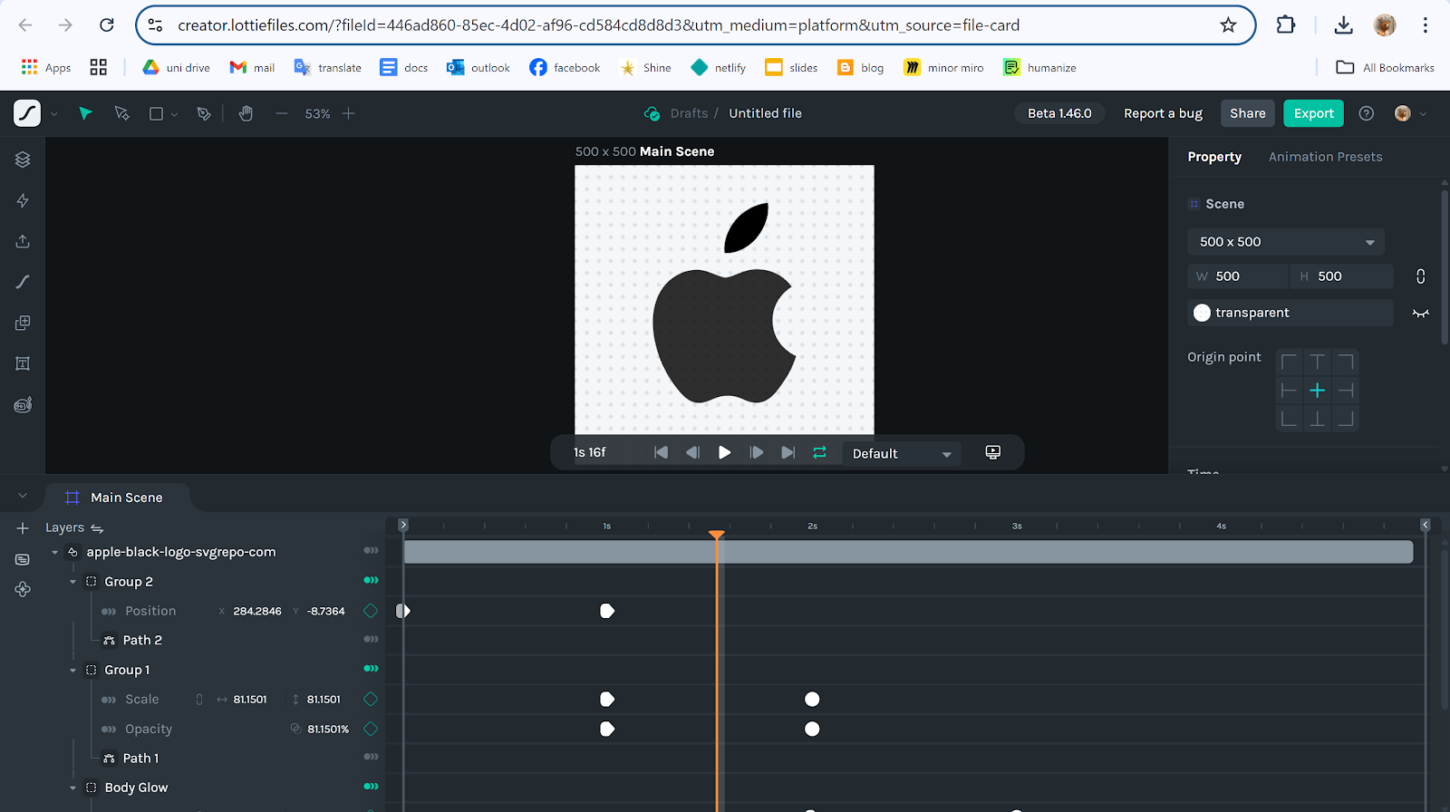Screen dimensions: 1450x812
Task: Select the direct selection path tool
Action: coord(121,113)
